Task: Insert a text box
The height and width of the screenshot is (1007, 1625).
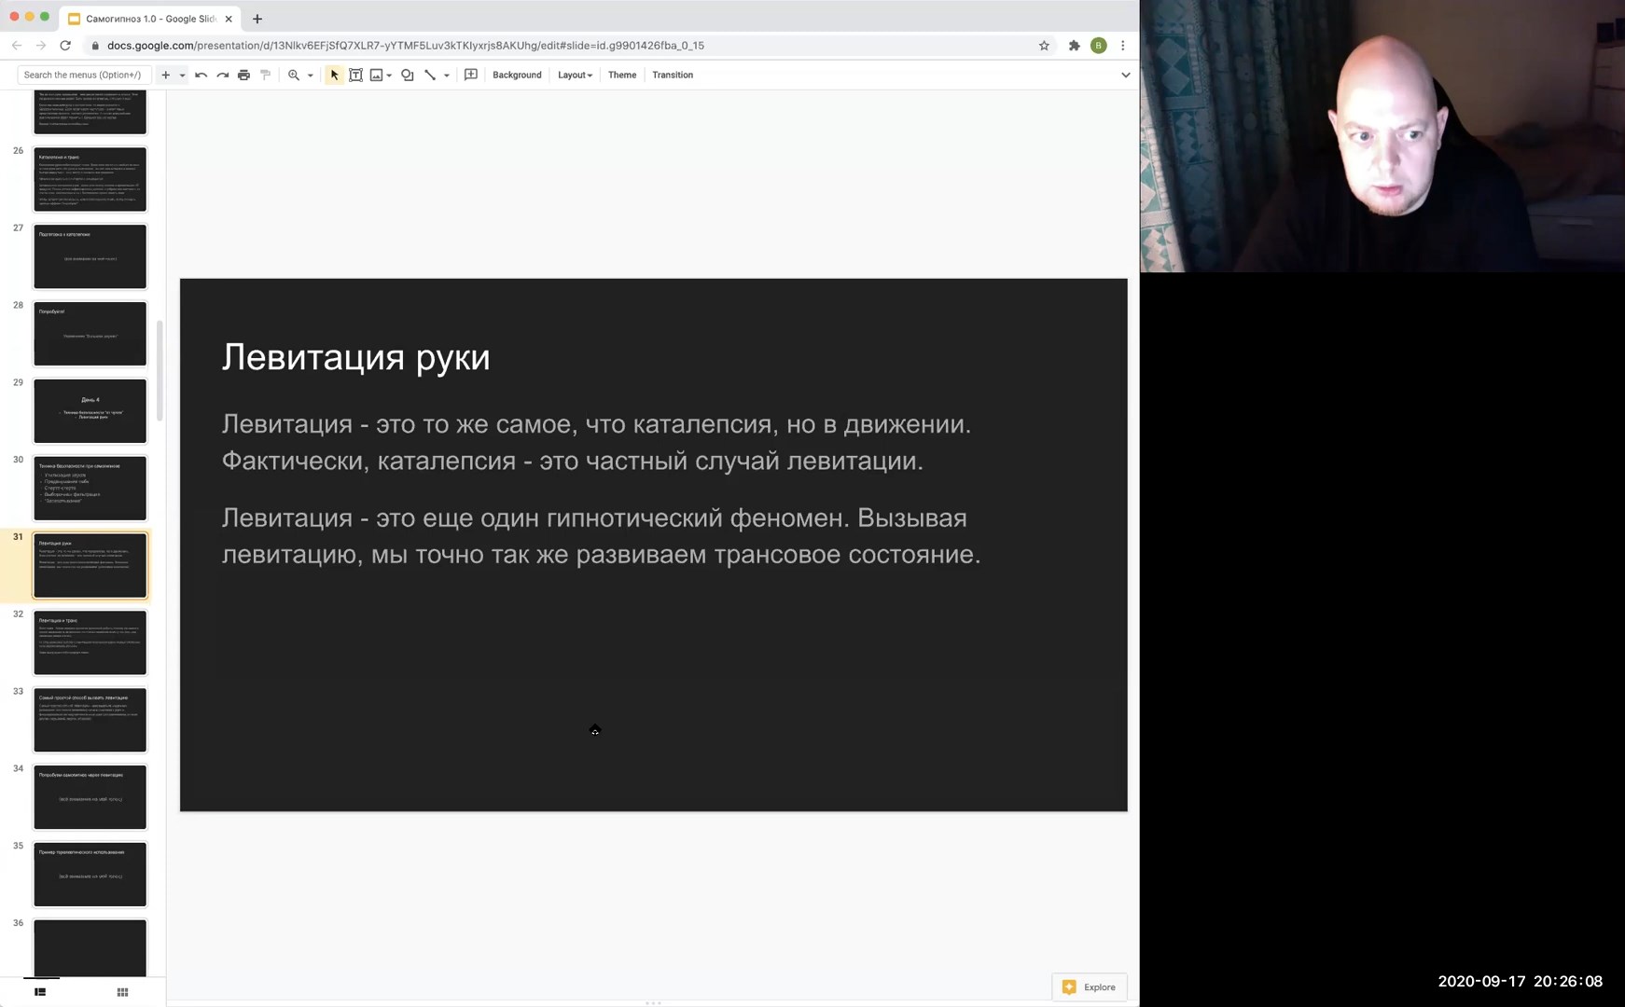Action: (x=355, y=75)
